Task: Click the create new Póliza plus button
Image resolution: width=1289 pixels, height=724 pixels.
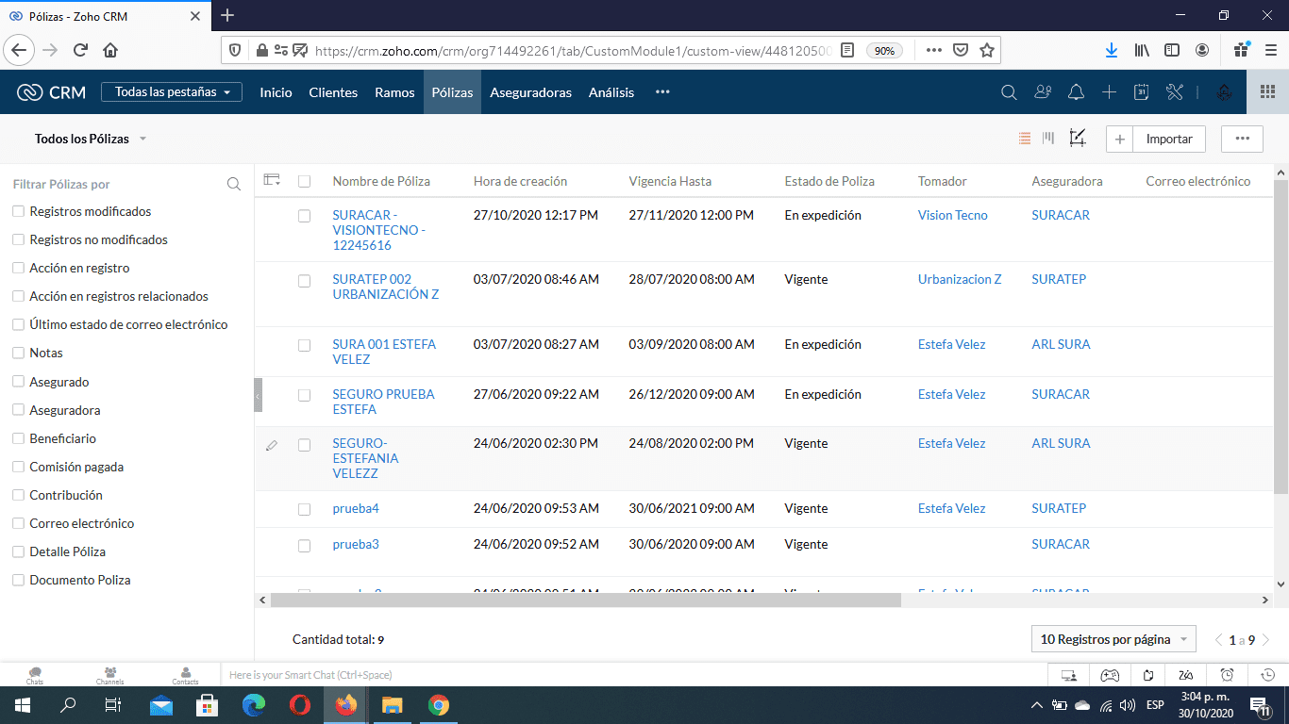Action: pyautogui.click(x=1120, y=139)
